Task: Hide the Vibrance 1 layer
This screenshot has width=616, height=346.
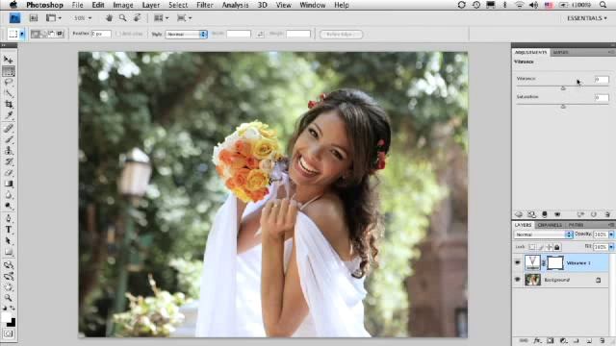Action: pyautogui.click(x=518, y=262)
